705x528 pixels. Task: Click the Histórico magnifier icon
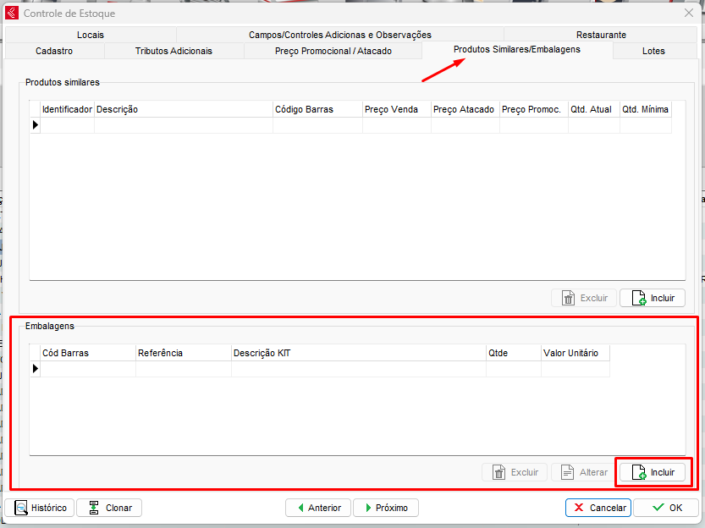(x=21, y=508)
